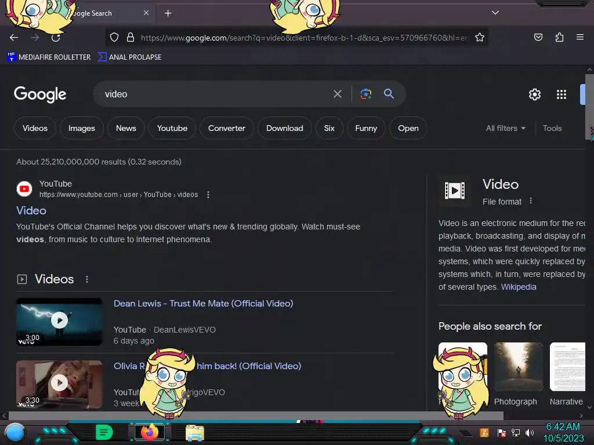
Task: Open the Action Center flag tray icon
Action: [x=502, y=432]
